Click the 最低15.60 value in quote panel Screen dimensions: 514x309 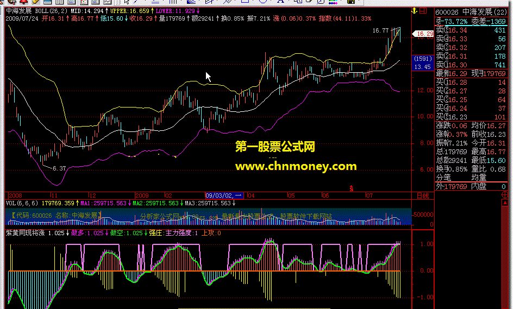pos(488,161)
